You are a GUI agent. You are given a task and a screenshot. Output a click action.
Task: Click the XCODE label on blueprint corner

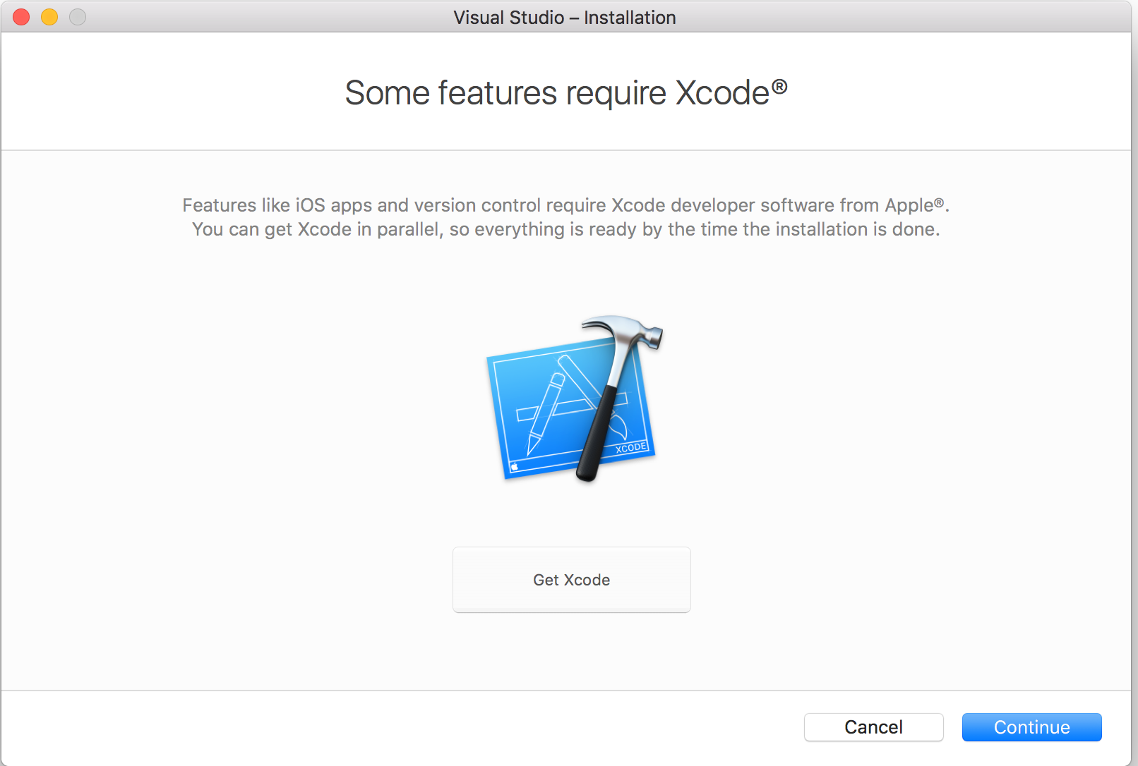click(630, 447)
